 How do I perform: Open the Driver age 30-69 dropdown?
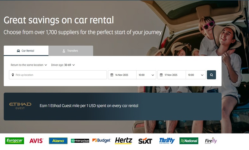coord(63,65)
